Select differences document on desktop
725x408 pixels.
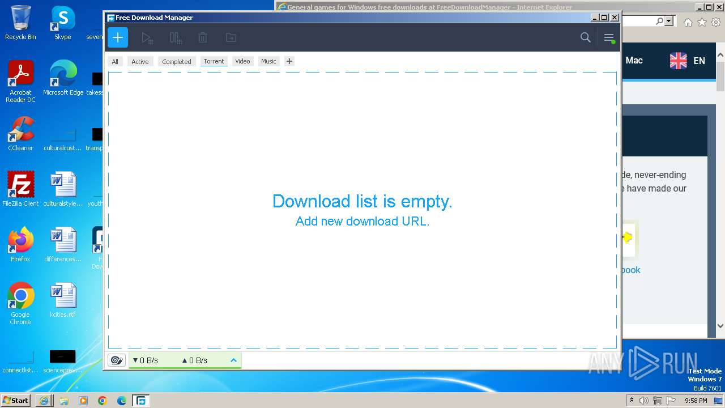63,245
